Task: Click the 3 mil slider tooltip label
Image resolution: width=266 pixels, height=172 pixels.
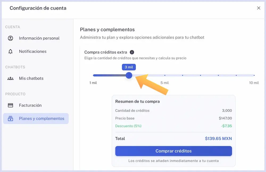Action: click(x=129, y=67)
